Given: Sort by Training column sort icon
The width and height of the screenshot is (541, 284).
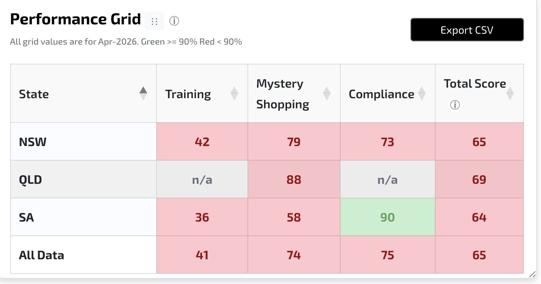Looking at the screenshot, I should pyautogui.click(x=234, y=94).
